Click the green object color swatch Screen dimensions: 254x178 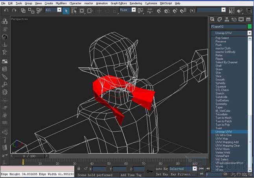coord(250,26)
